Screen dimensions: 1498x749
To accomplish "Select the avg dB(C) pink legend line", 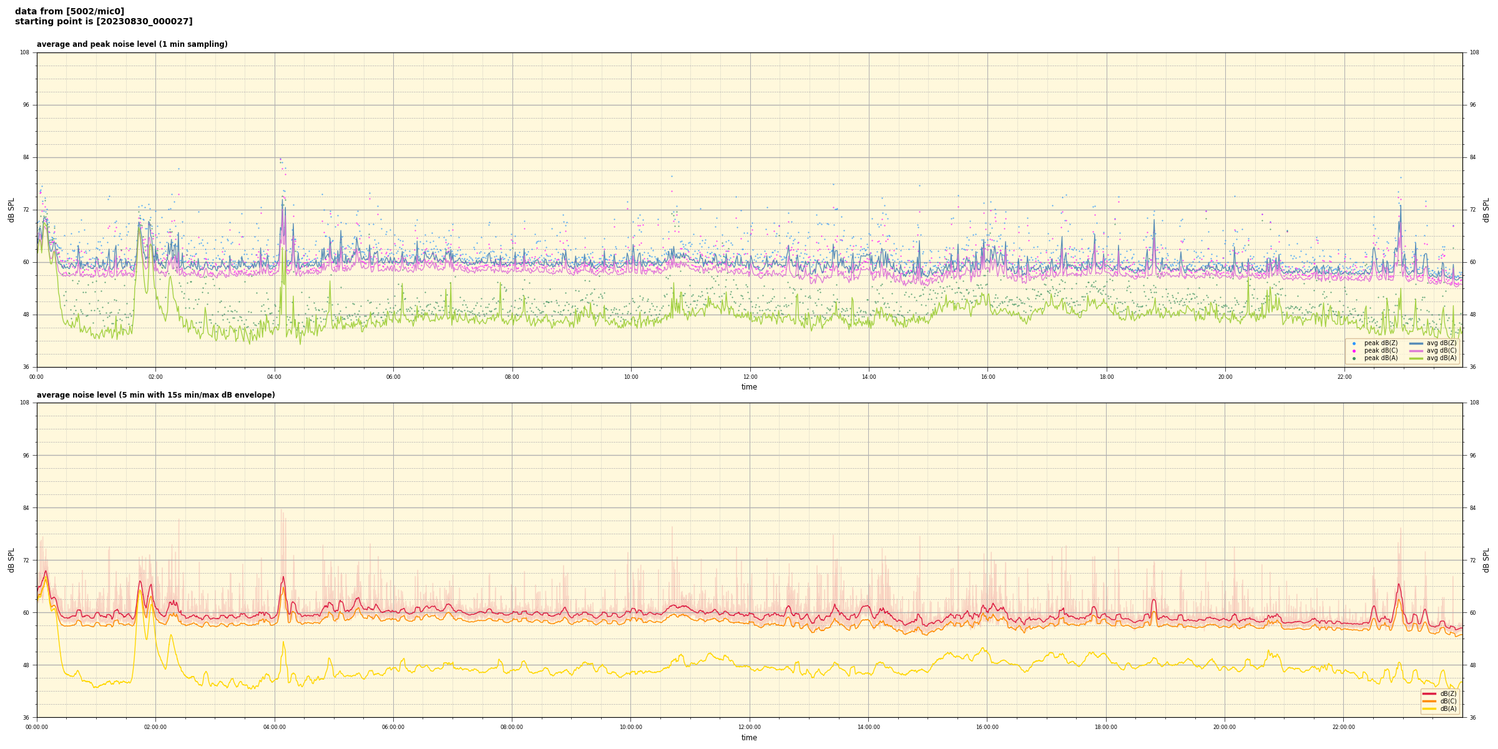I will pyautogui.click(x=1416, y=351).
